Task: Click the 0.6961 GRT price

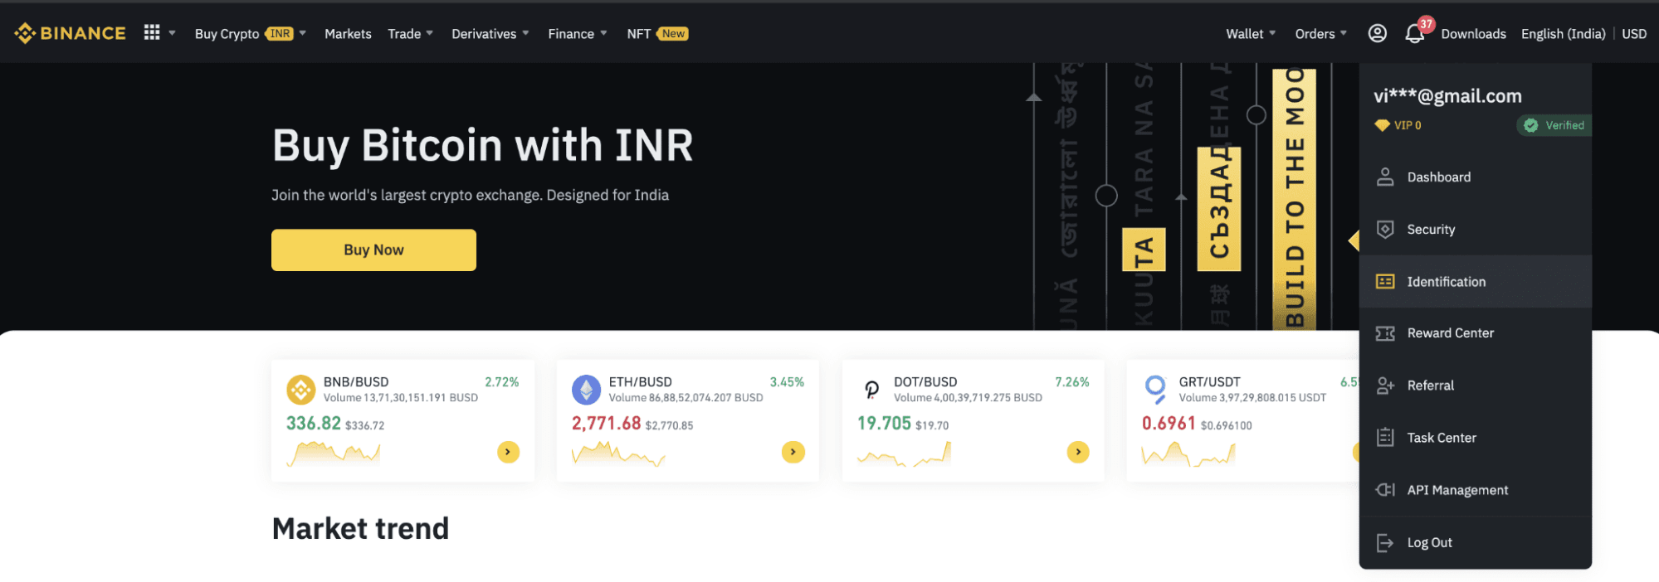Action: (1169, 423)
